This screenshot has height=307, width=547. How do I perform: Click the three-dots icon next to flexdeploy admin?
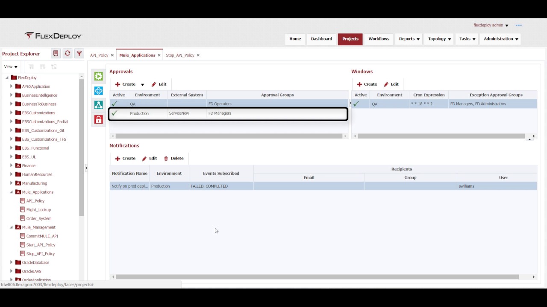pyautogui.click(x=519, y=25)
